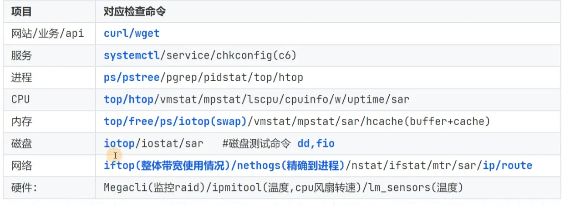565x206 pixels.
Task: Click top/htop in the CPU row
Action: (129, 99)
